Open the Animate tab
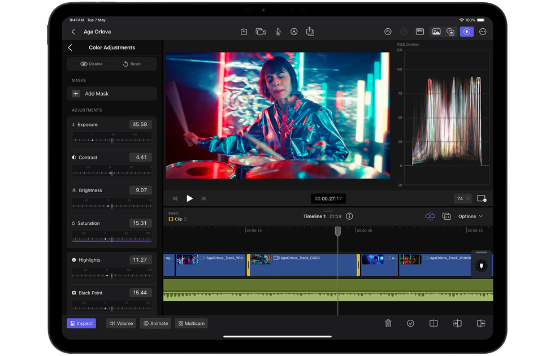Screen dimensions: 555x356 click(155, 323)
